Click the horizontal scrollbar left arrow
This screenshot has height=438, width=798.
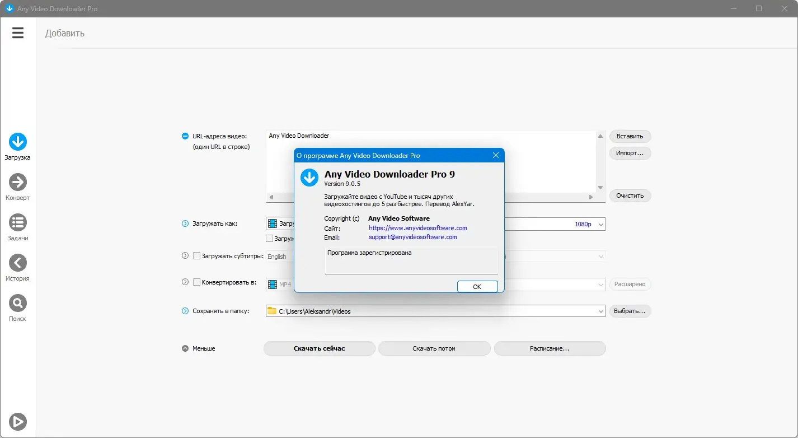tap(271, 197)
